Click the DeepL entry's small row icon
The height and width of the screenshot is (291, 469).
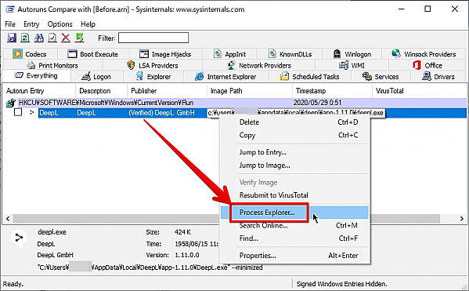tap(31, 112)
